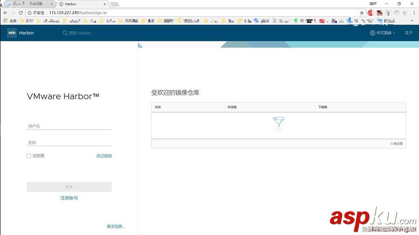Open the 中文简体 language dropdown
Viewport: 419px width, 235px height.
pyautogui.click(x=382, y=33)
